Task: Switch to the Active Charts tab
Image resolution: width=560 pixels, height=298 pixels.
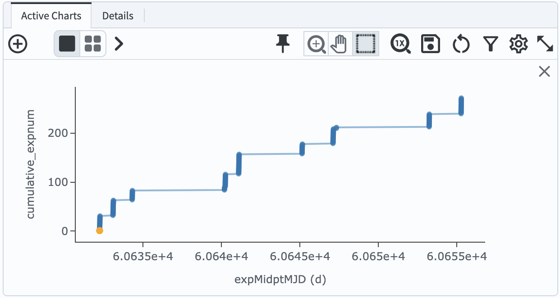Action: (50, 15)
